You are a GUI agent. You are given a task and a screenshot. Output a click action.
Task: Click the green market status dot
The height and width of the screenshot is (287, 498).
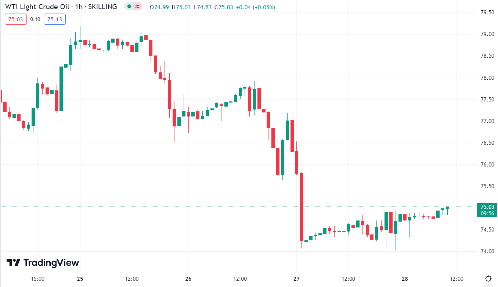click(129, 7)
